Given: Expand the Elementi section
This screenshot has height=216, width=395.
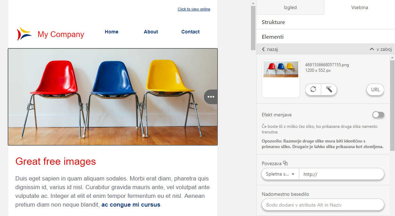Looking at the screenshot, I should click(x=325, y=37).
